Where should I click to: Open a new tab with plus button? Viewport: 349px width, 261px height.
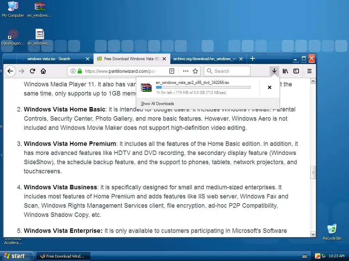click(x=253, y=58)
